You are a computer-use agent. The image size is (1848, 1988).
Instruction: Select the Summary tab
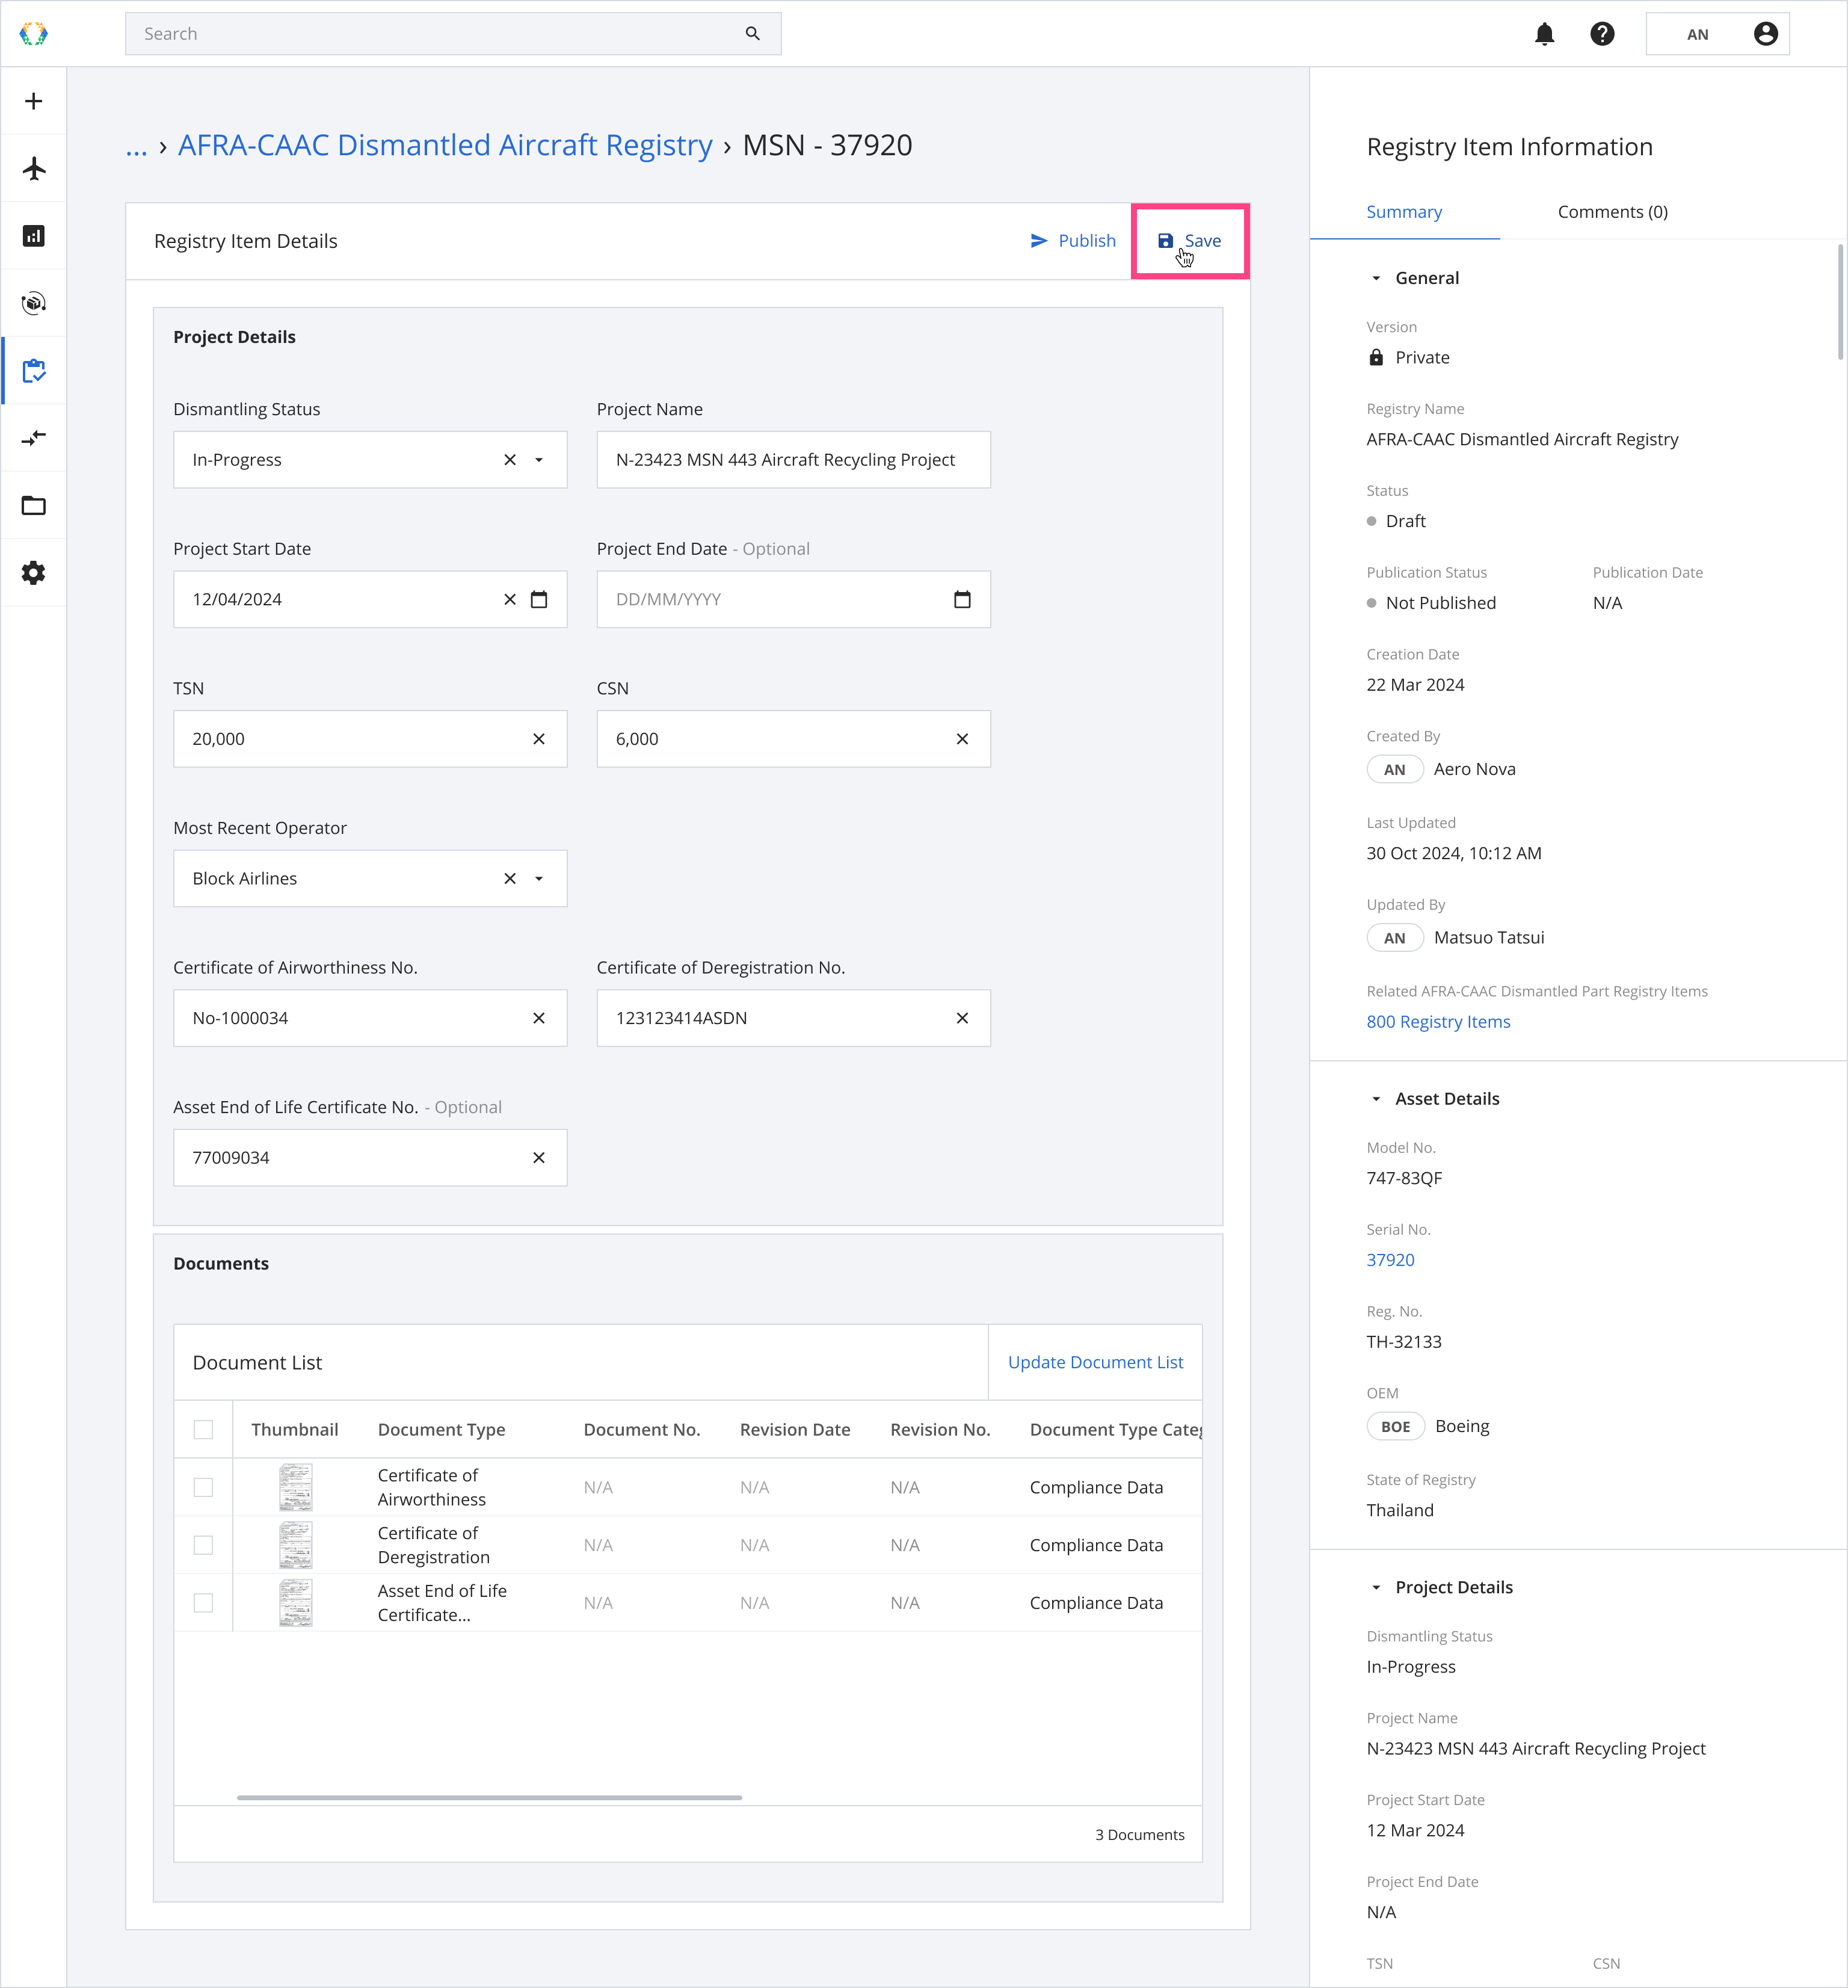pyautogui.click(x=1404, y=212)
